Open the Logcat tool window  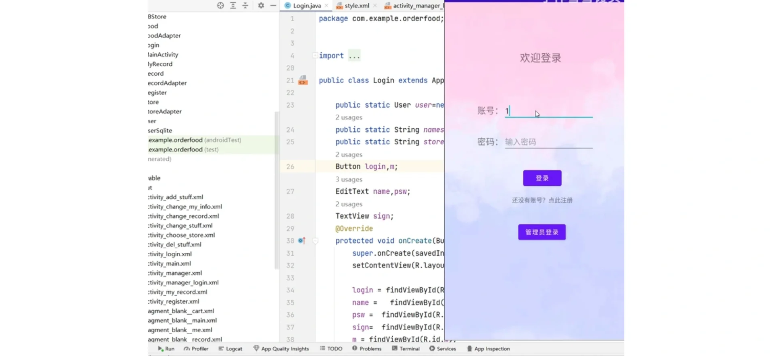230,349
